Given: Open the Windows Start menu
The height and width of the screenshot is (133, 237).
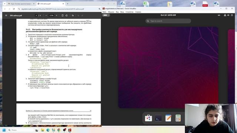Looking at the screenshot, I should coord(4,130).
